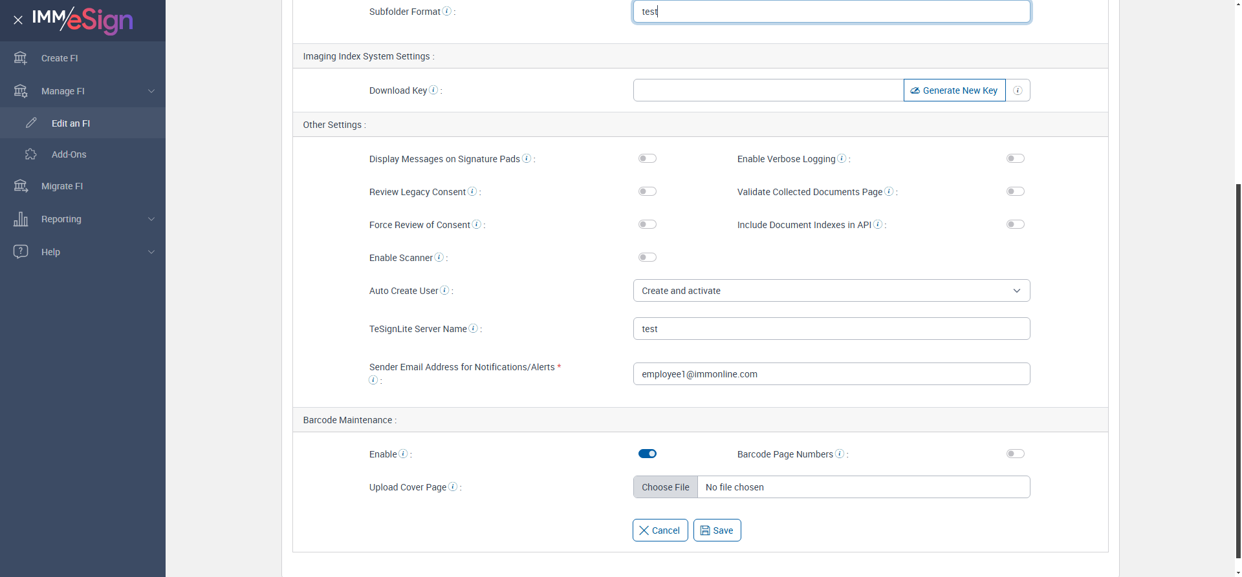Enable Display Messages on Signature Pads toggle
This screenshot has height=577, width=1242.
[647, 158]
